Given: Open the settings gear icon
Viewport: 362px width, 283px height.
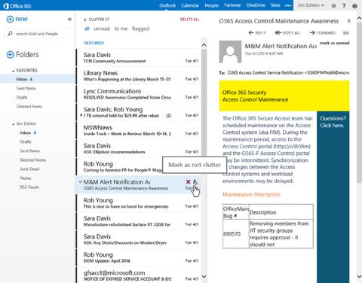Looking at the screenshot, I should (333, 5).
